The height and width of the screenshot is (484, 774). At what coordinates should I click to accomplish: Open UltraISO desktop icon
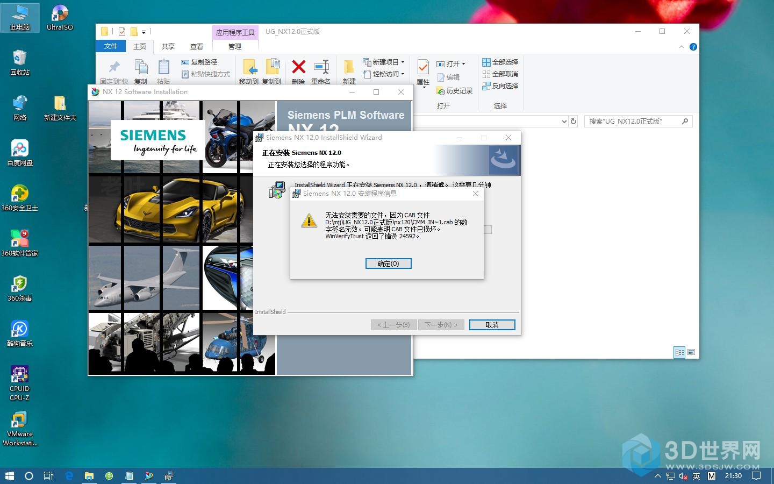click(60, 18)
